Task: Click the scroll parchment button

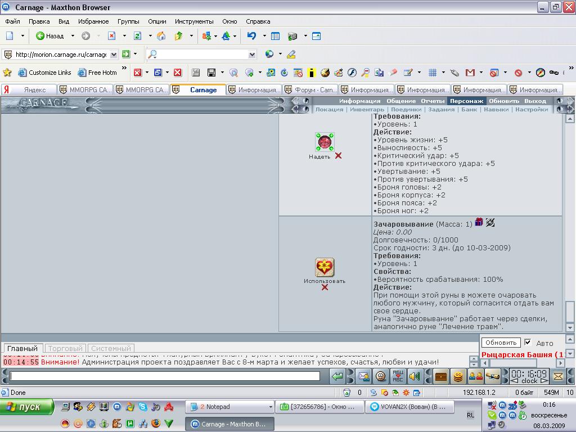Action: click(493, 376)
